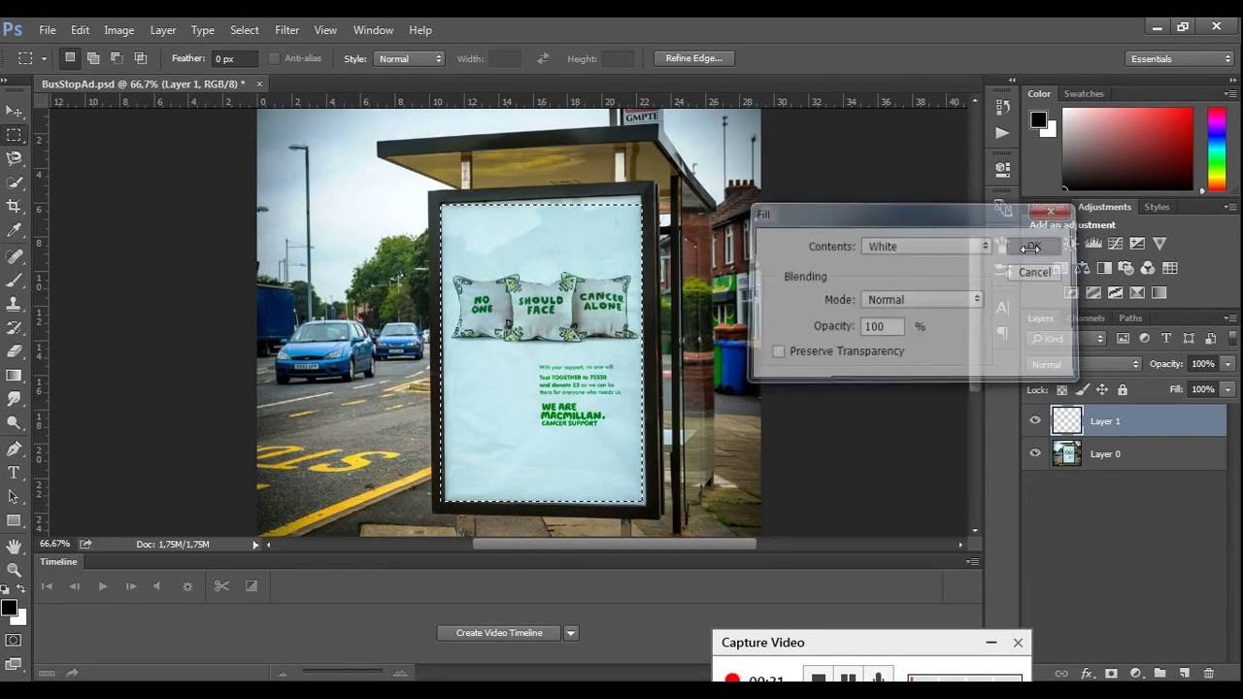Split at playhead scissors icon in Timeline
Screen dimensions: 1243x699
(x=221, y=586)
